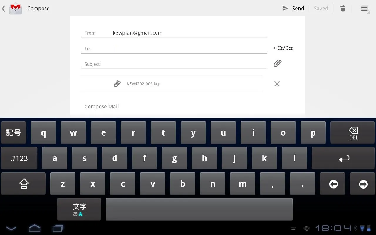Click the Saved draft status button
This screenshot has height=235, width=376.
[321, 8]
